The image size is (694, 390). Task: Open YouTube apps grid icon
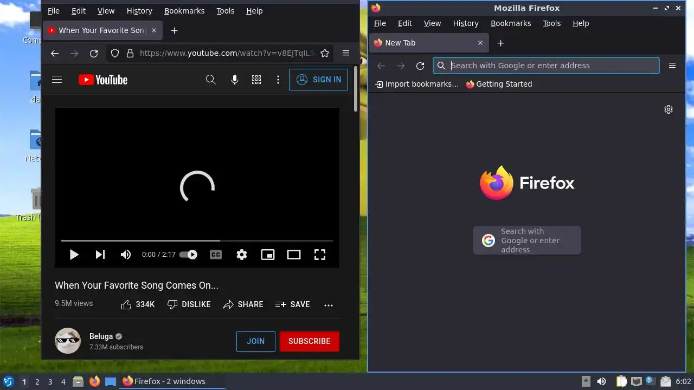coord(256,80)
